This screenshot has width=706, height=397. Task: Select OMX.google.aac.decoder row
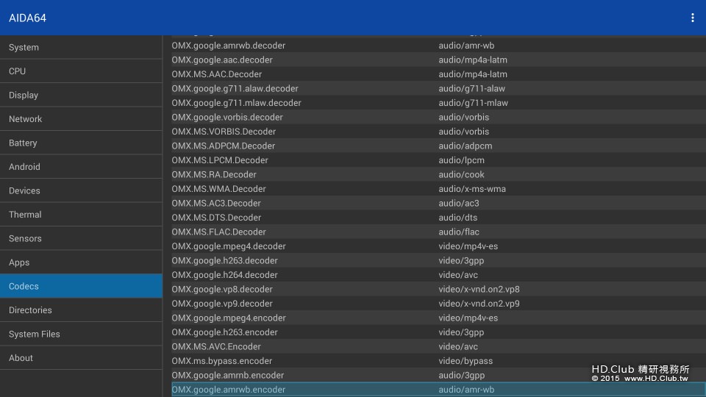438,60
